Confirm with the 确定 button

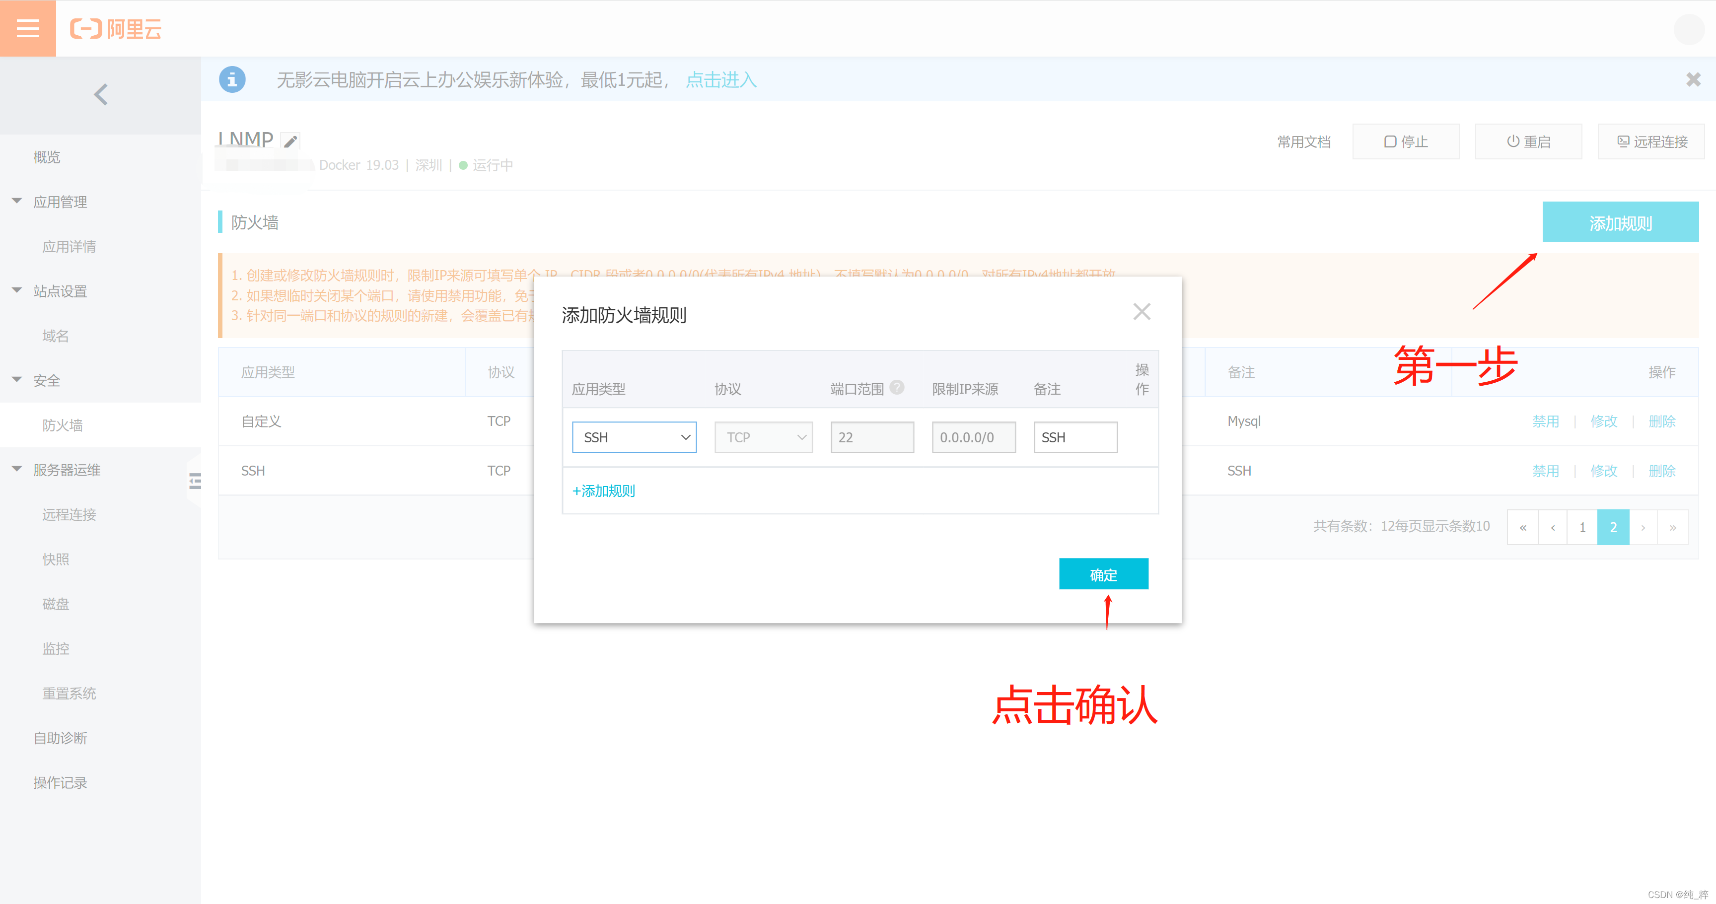[1103, 574]
